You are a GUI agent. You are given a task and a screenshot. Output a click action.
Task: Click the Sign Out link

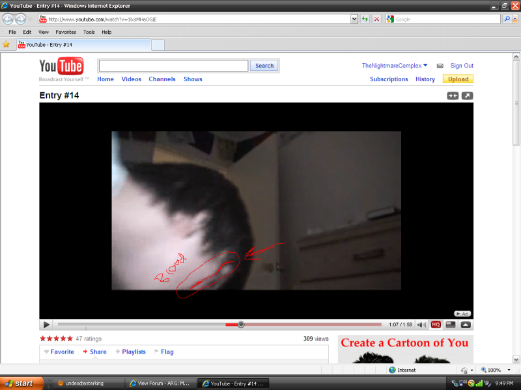(x=462, y=66)
